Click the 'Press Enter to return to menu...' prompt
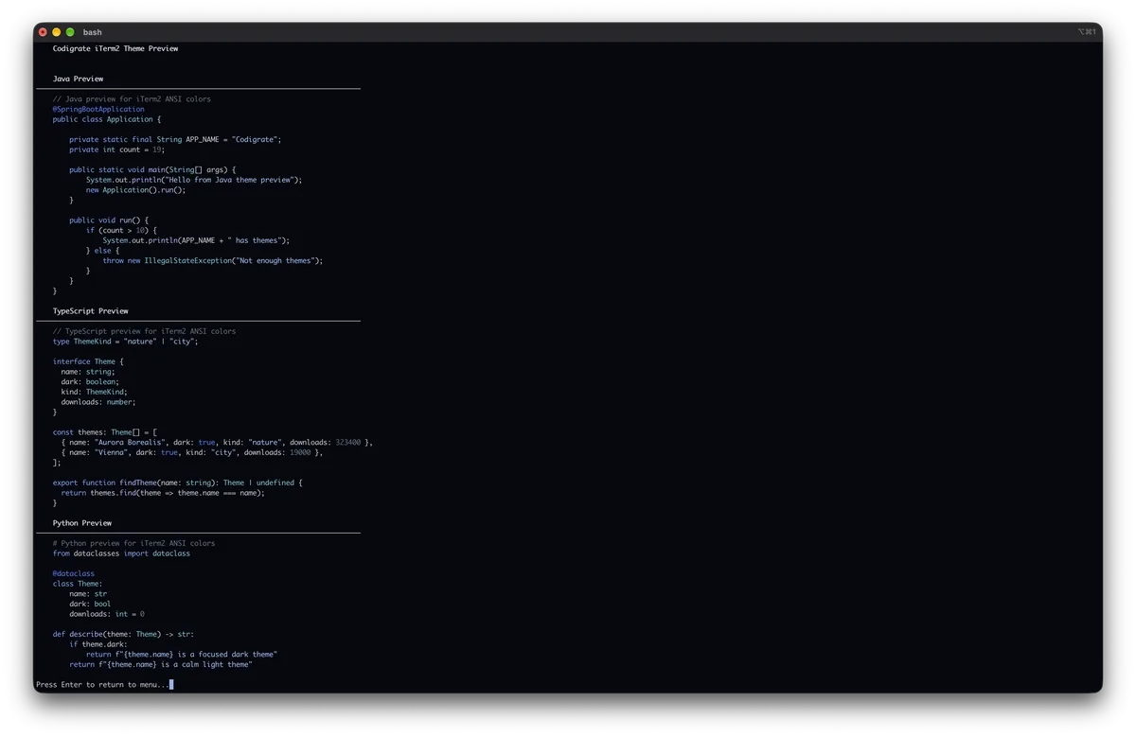 (x=102, y=684)
